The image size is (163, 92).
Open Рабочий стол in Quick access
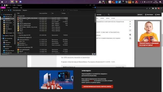tap(8, 17)
